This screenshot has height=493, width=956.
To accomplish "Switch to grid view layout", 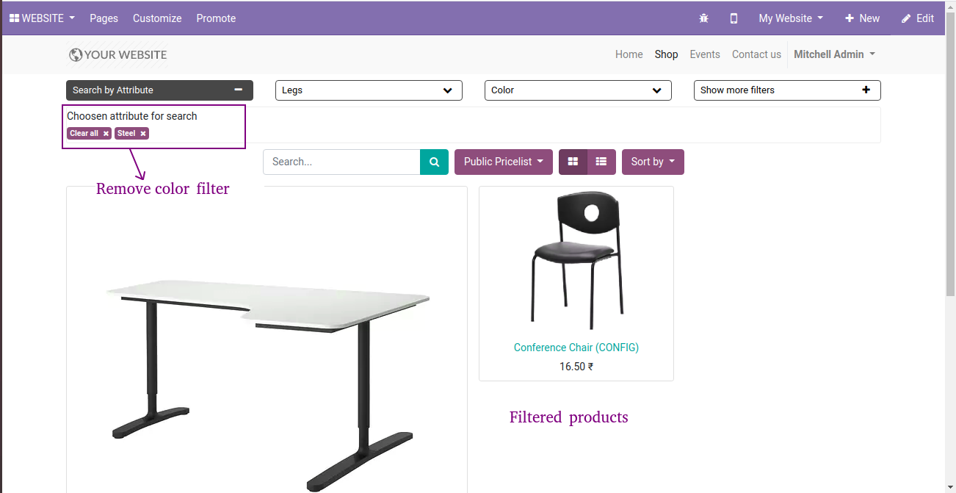I will (x=573, y=162).
